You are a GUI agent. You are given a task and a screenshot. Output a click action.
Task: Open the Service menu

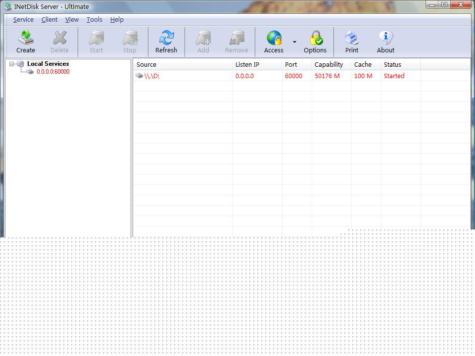pos(23,20)
